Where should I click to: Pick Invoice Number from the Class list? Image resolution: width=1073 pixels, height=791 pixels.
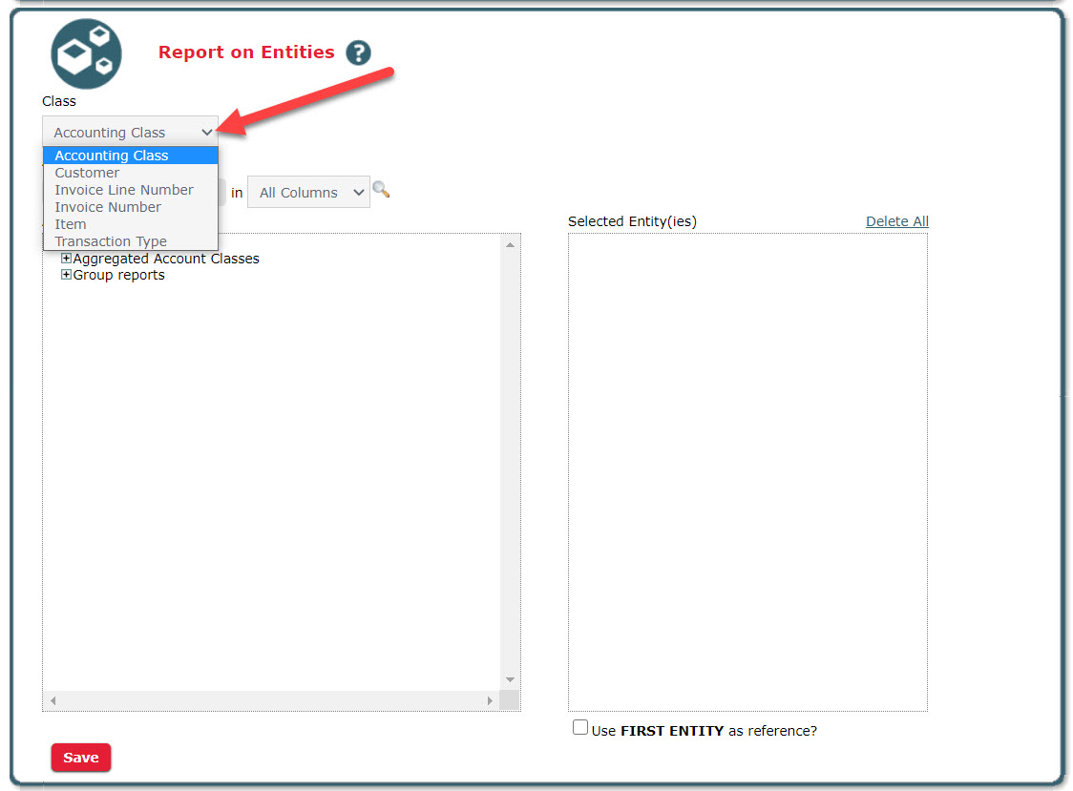(108, 207)
